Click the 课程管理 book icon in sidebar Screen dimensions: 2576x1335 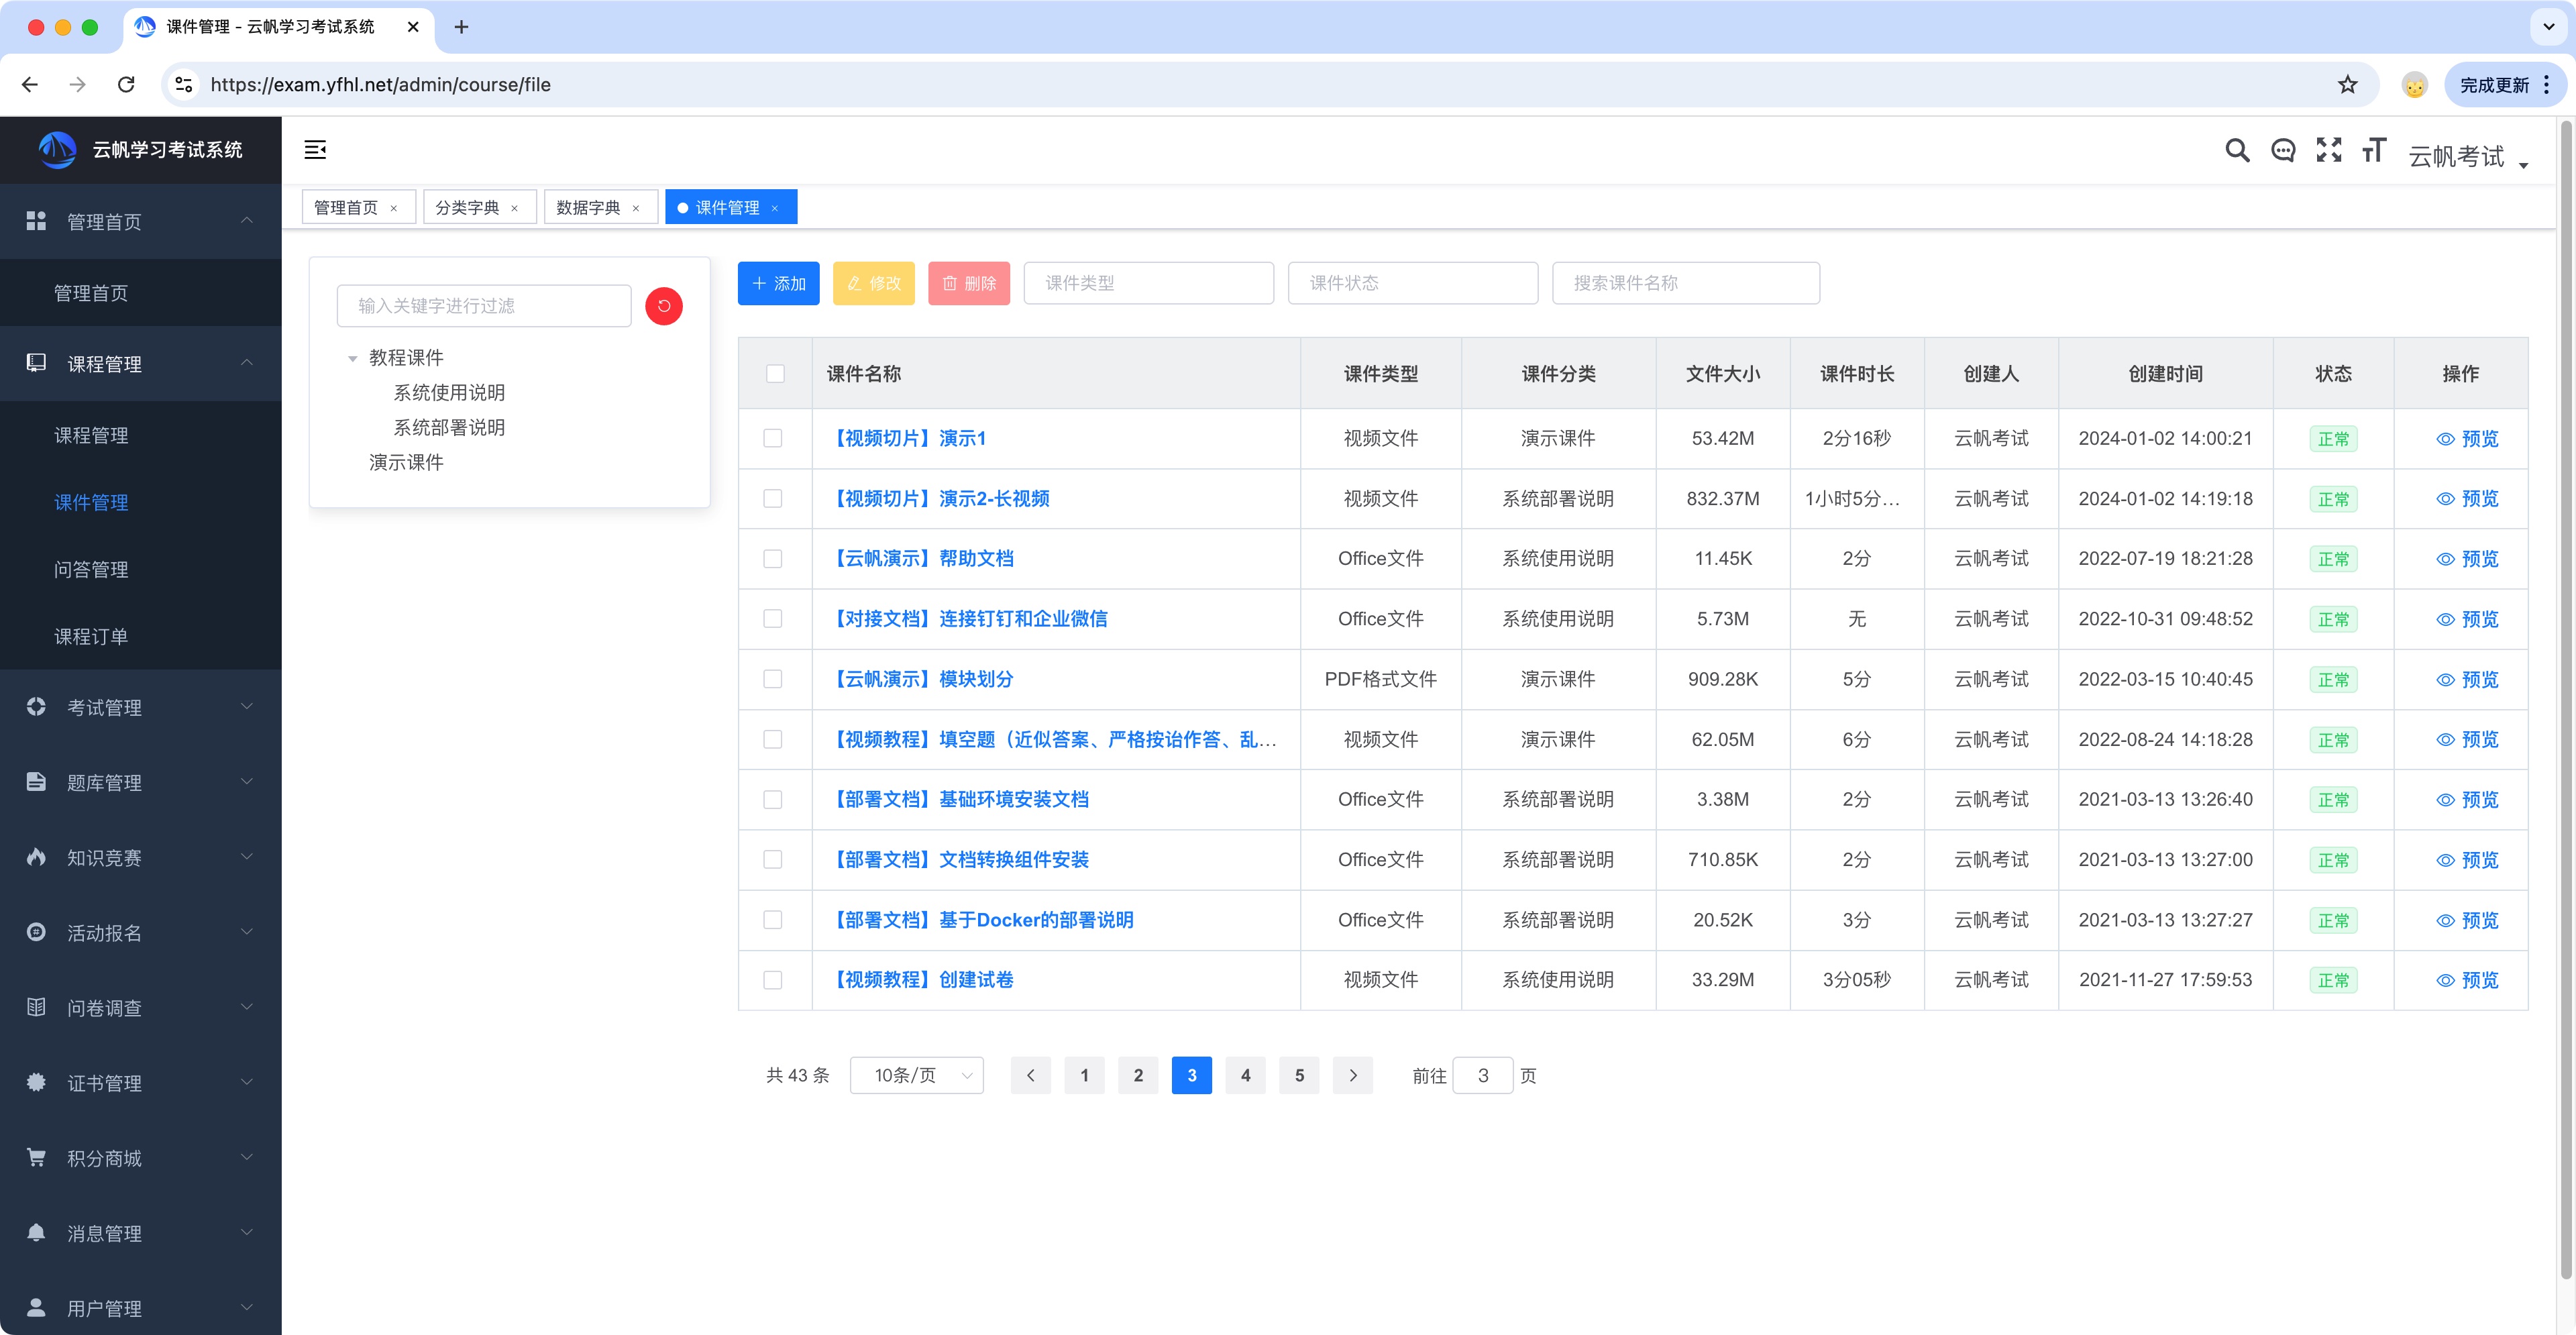36,363
